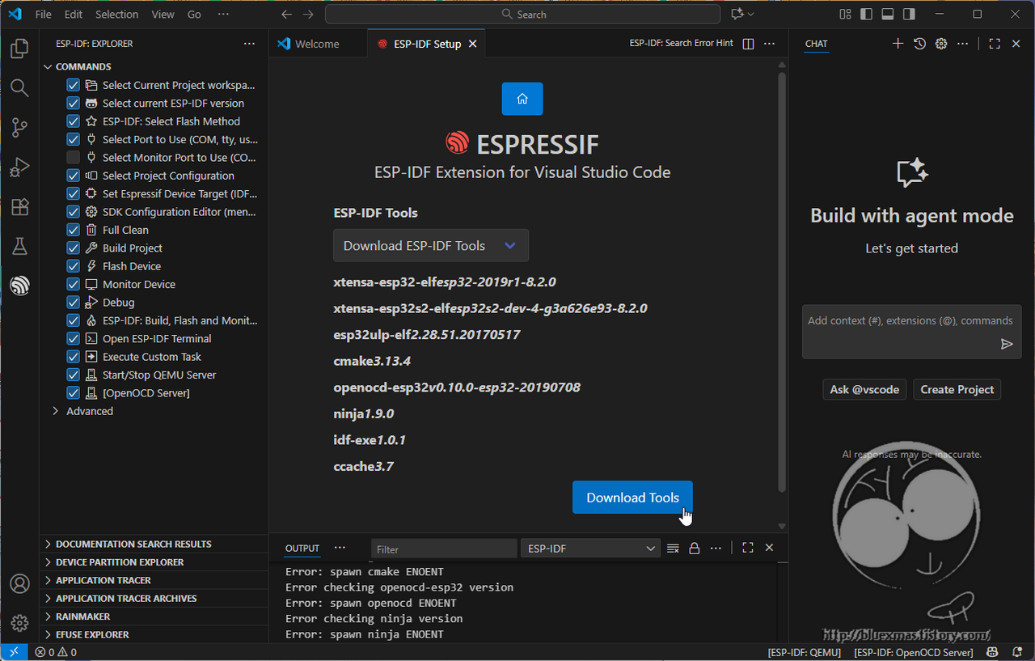The image size is (1035, 661).
Task: Open Customize Layout icon
Action: click(x=845, y=14)
